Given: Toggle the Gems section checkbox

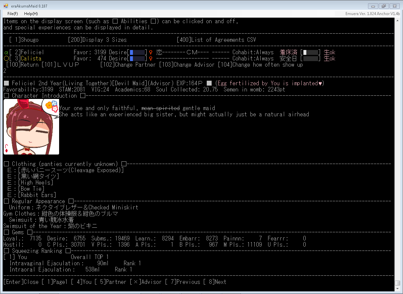Looking at the screenshot, I should pyautogui.click(x=6, y=232).
